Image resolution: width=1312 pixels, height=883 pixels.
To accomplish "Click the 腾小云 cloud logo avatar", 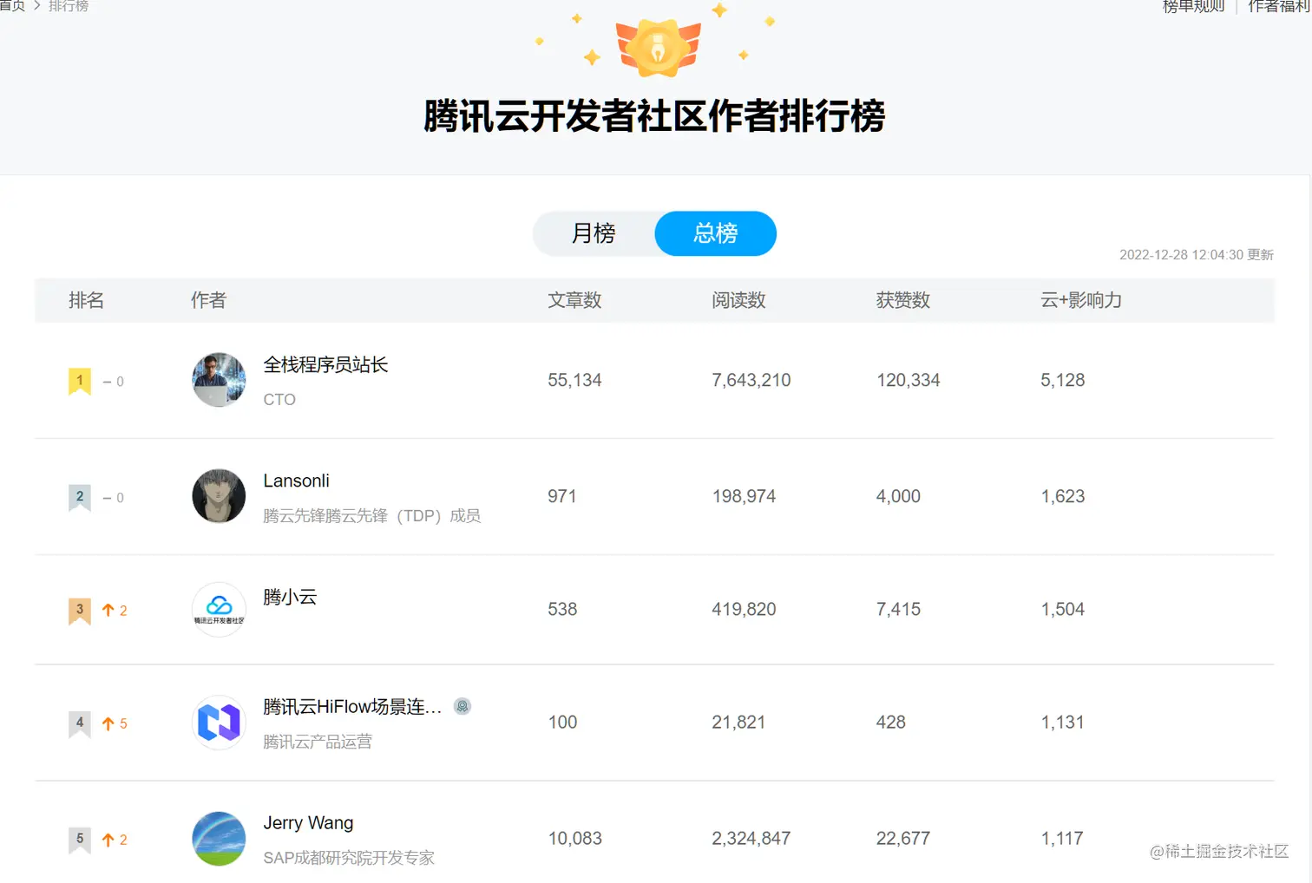I will tap(219, 609).
